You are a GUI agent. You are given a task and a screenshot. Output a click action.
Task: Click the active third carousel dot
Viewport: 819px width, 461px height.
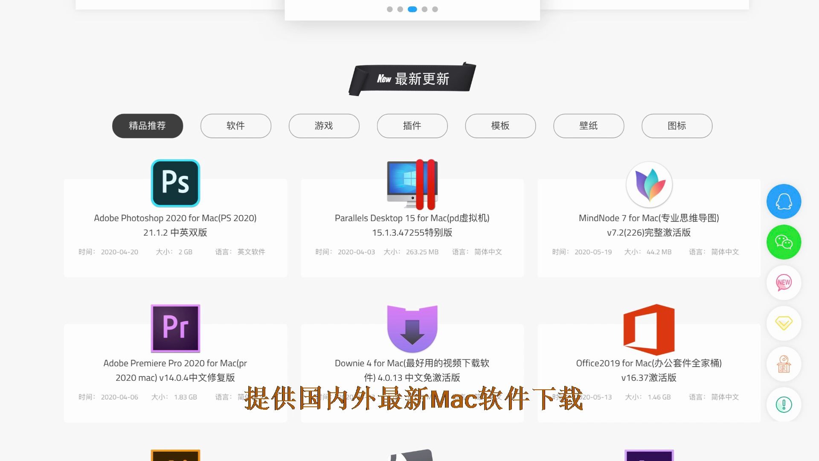click(412, 9)
